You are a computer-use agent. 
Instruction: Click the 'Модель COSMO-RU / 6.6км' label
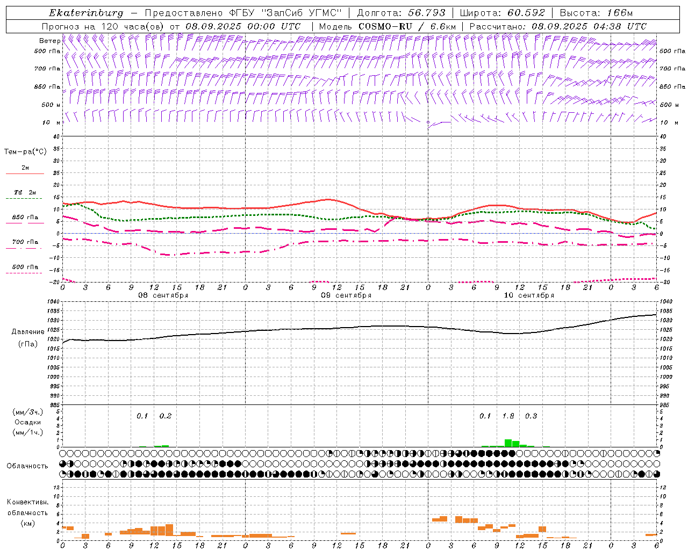click(387, 26)
